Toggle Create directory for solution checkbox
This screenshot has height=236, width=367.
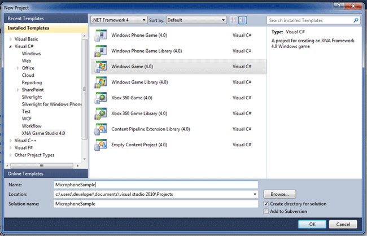pyautogui.click(x=266, y=204)
